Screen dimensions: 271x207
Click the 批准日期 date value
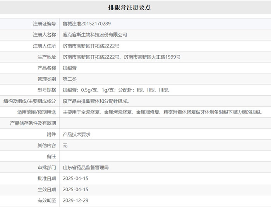point(75,178)
